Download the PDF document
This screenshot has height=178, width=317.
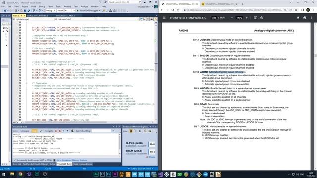coord(298,18)
